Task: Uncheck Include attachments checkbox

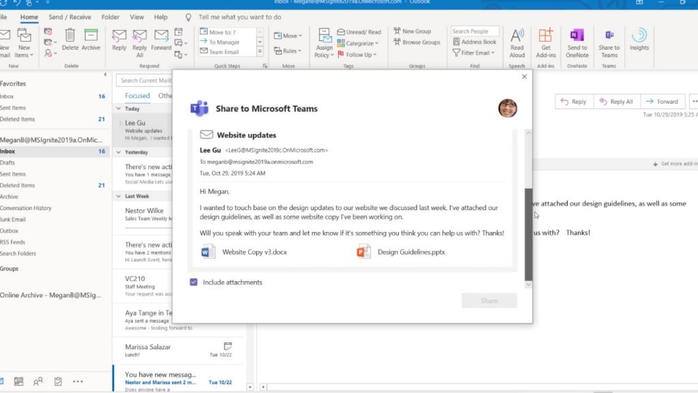Action: (194, 282)
